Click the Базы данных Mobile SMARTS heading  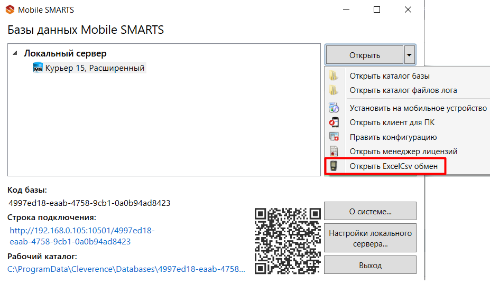pos(86,30)
